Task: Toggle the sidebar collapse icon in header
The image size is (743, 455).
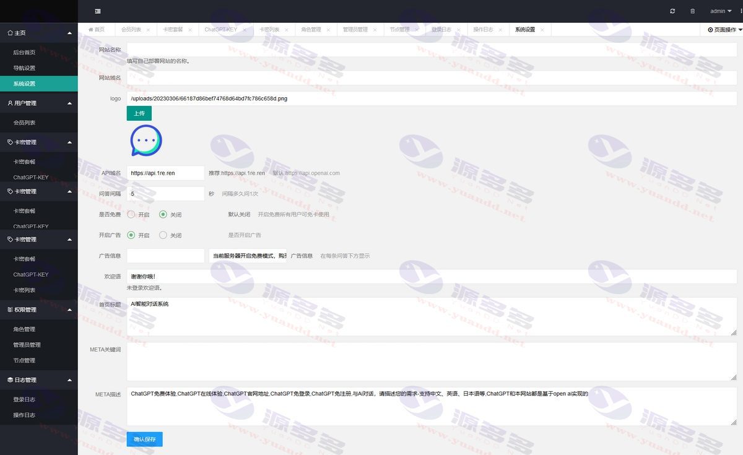Action: pos(98,11)
